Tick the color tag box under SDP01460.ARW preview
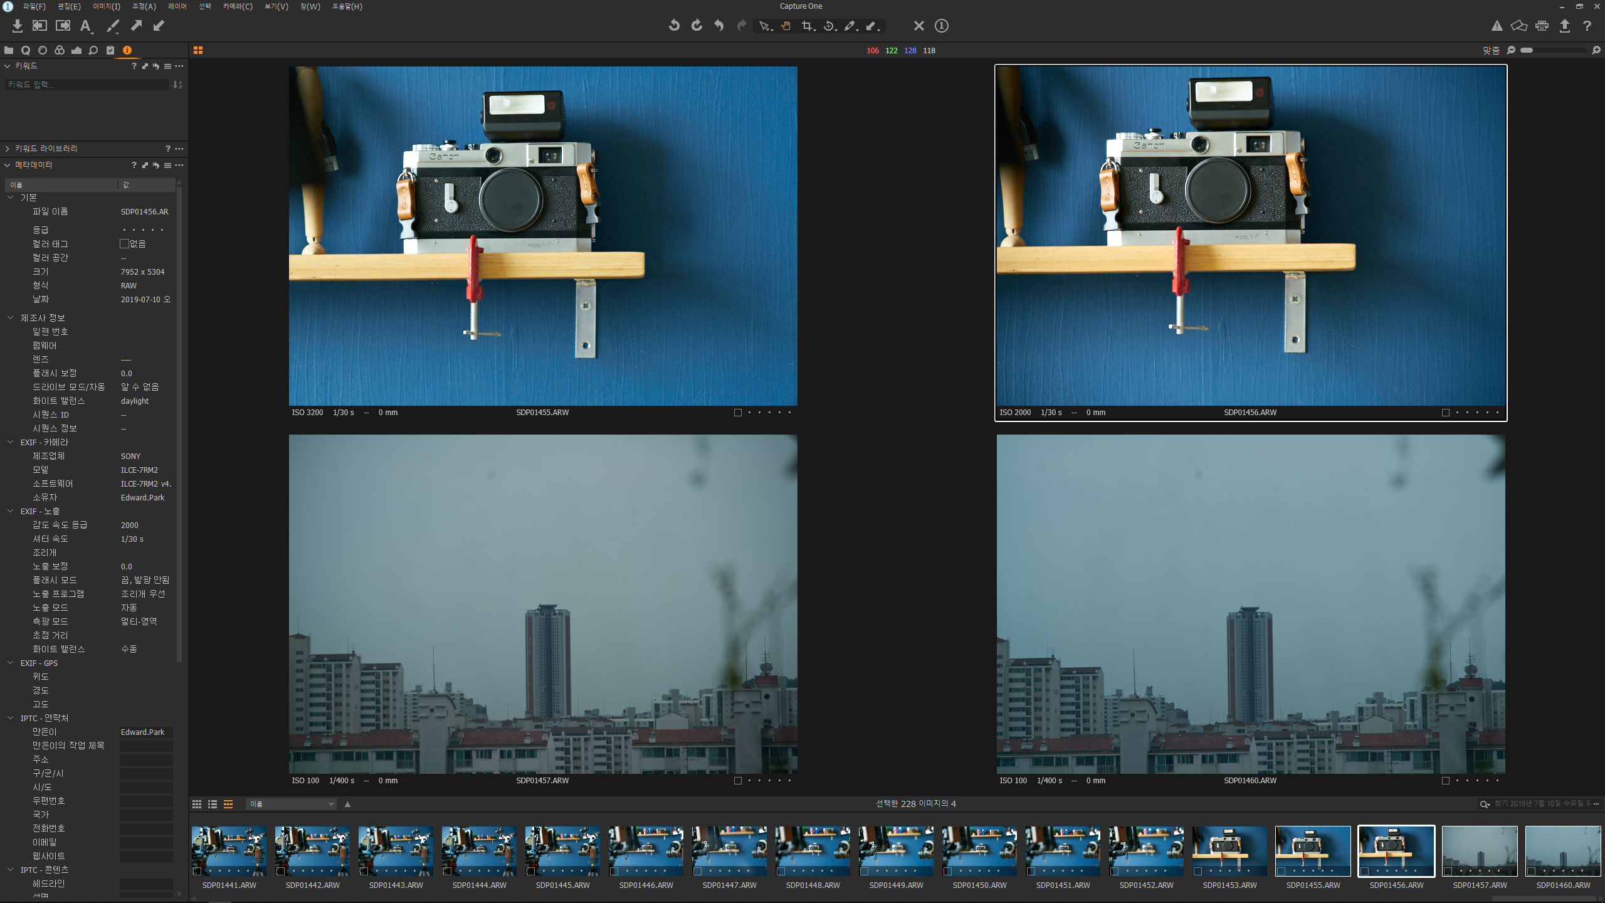 pos(1446,781)
